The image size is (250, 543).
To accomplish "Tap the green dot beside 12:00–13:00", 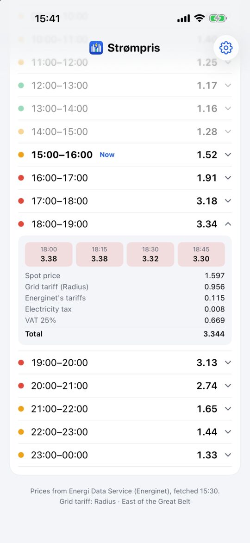I will click(21, 85).
